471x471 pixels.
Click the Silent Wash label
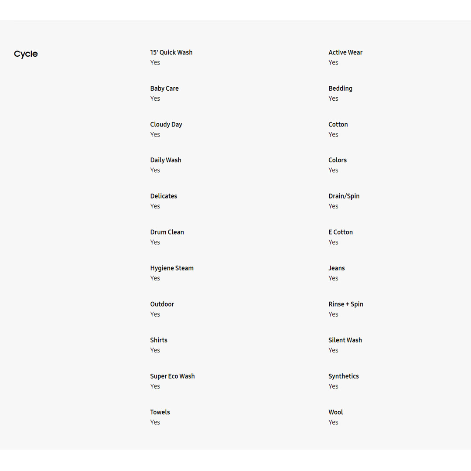(345, 340)
